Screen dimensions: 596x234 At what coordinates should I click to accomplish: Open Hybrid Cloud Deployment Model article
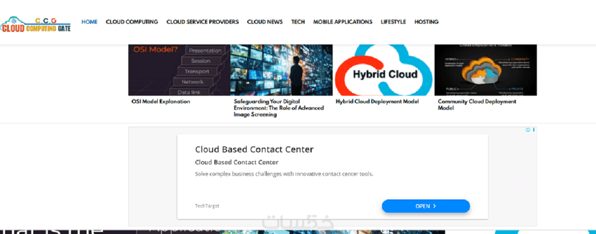pyautogui.click(x=377, y=102)
